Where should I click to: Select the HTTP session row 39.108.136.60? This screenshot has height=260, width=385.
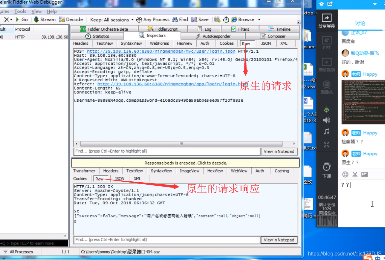[34, 37]
